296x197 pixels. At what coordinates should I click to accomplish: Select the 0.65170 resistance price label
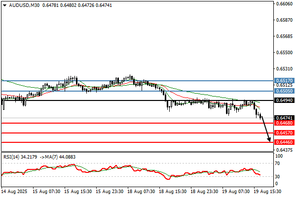click(x=284, y=81)
